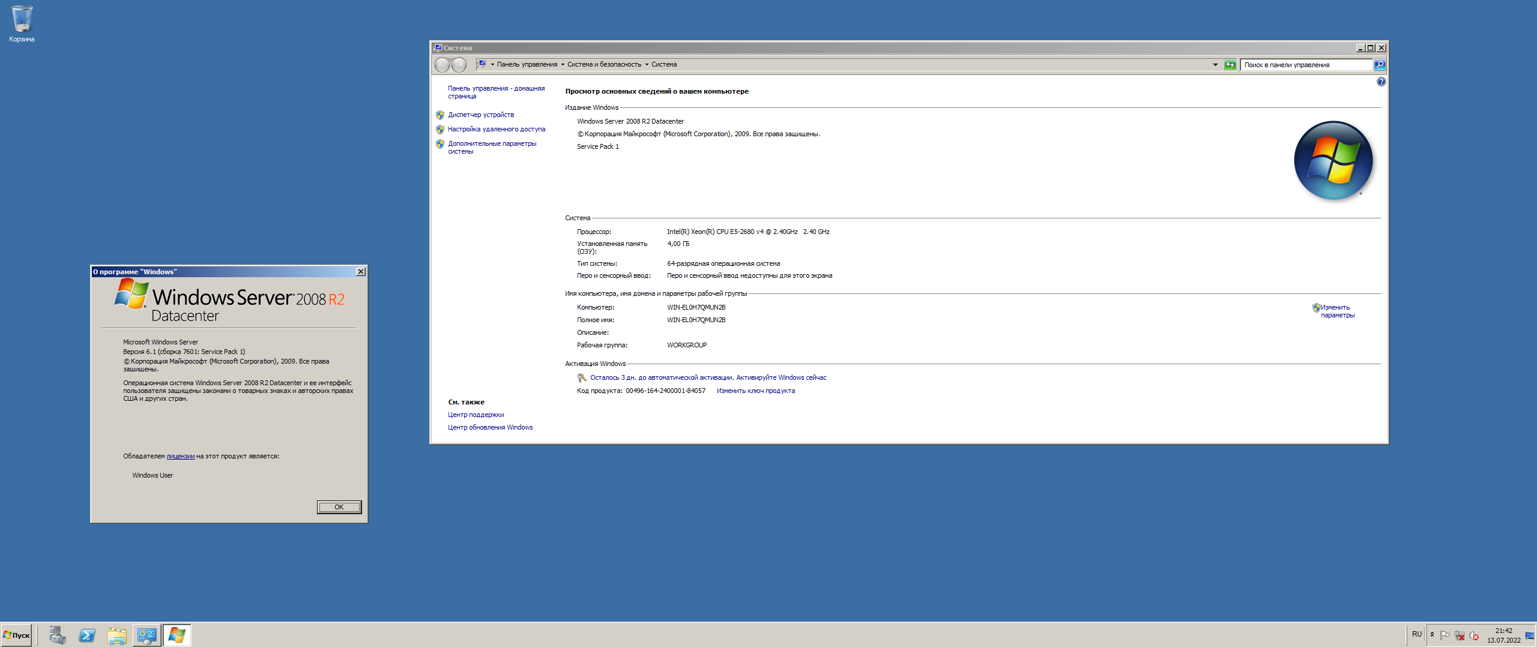Viewport: 1537px width, 648px height.
Task: Click the keys icon in Активация Windows section
Action: [x=582, y=377]
